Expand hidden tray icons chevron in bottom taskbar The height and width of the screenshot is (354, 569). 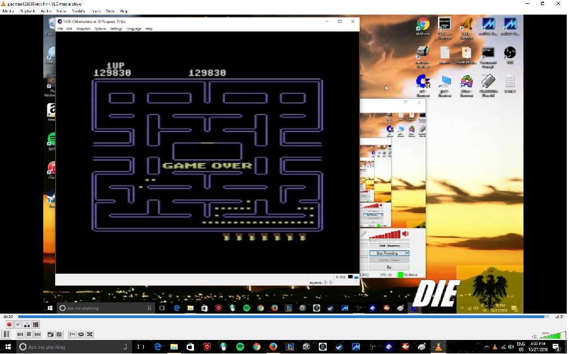click(x=486, y=347)
